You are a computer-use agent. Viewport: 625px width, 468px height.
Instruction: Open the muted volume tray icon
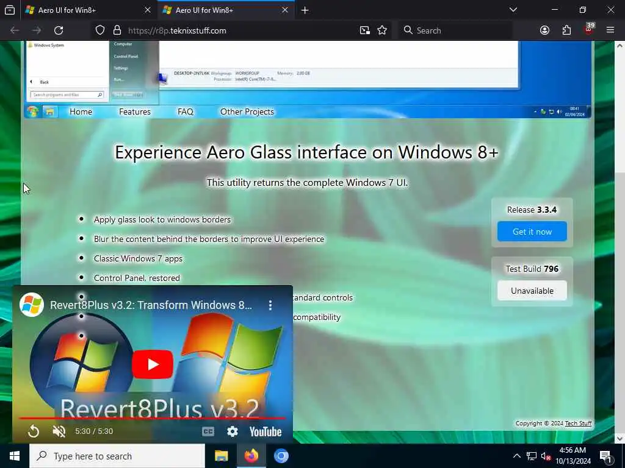tap(546, 456)
